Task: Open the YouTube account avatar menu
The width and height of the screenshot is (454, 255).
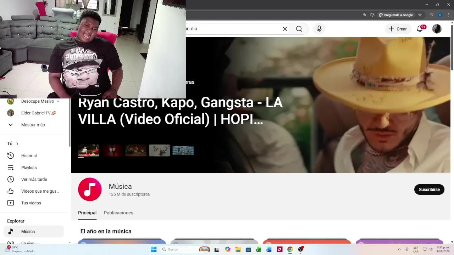Action: pos(437,29)
